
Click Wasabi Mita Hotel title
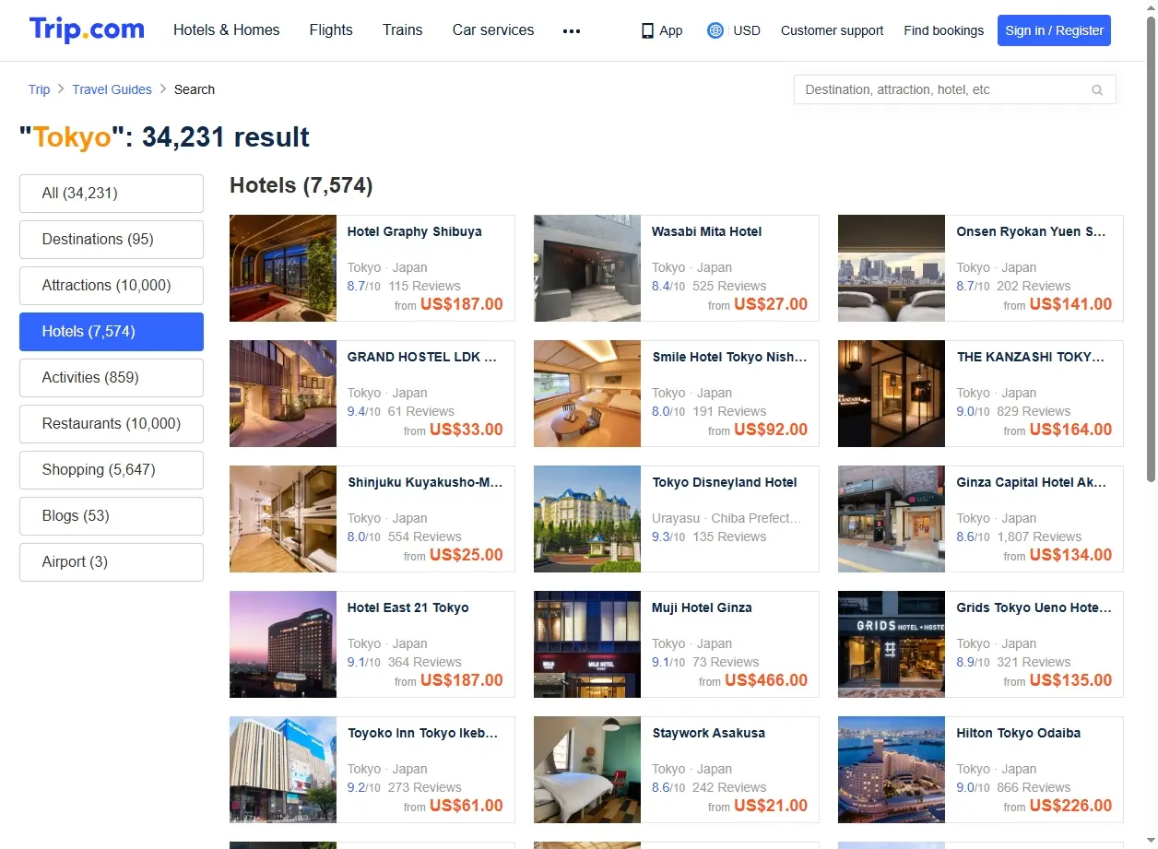[706, 231]
